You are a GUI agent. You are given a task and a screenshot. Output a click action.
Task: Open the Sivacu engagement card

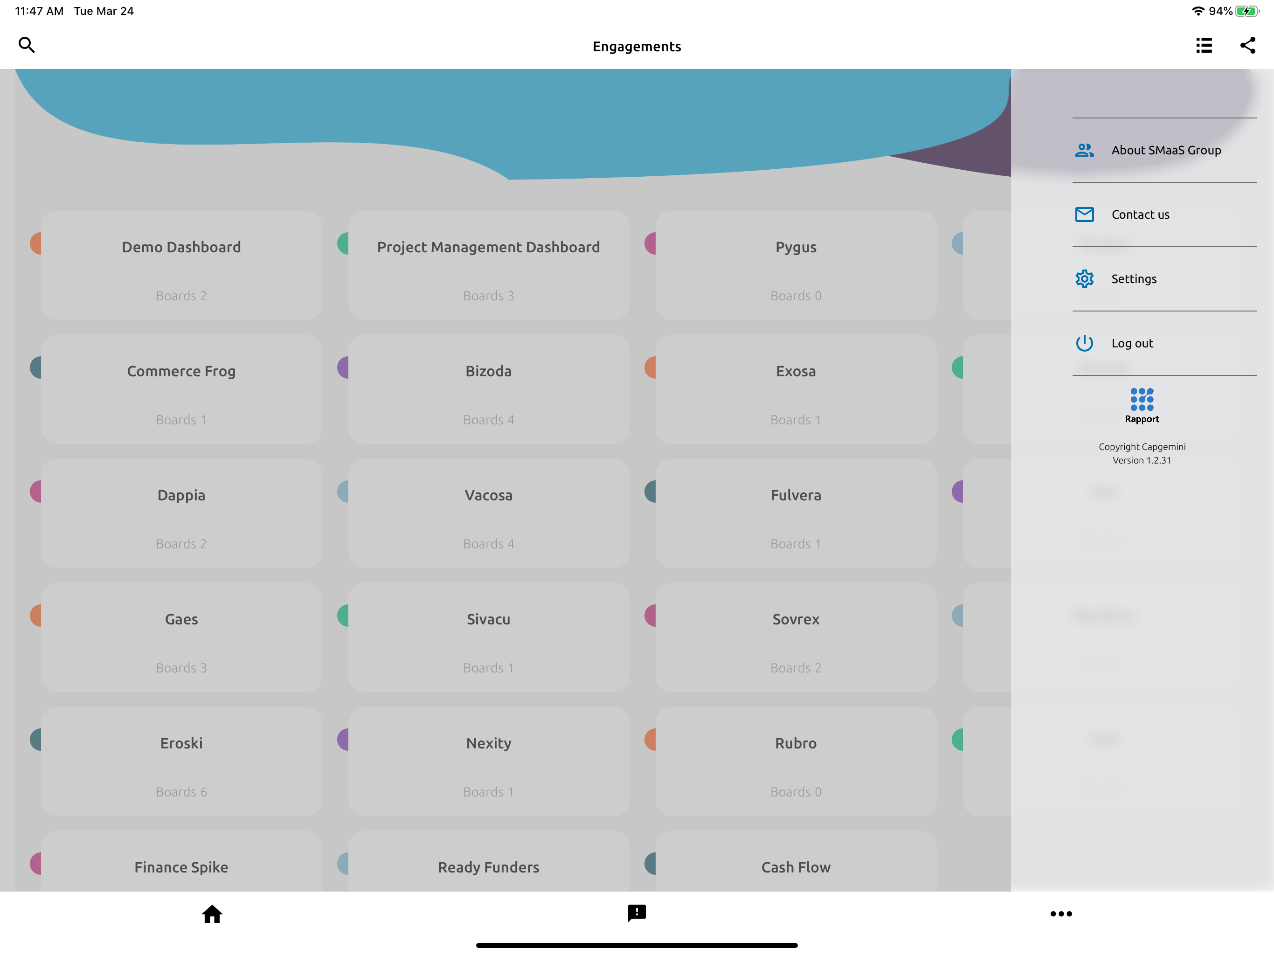coord(488,637)
